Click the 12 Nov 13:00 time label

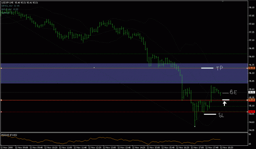pos(109,147)
